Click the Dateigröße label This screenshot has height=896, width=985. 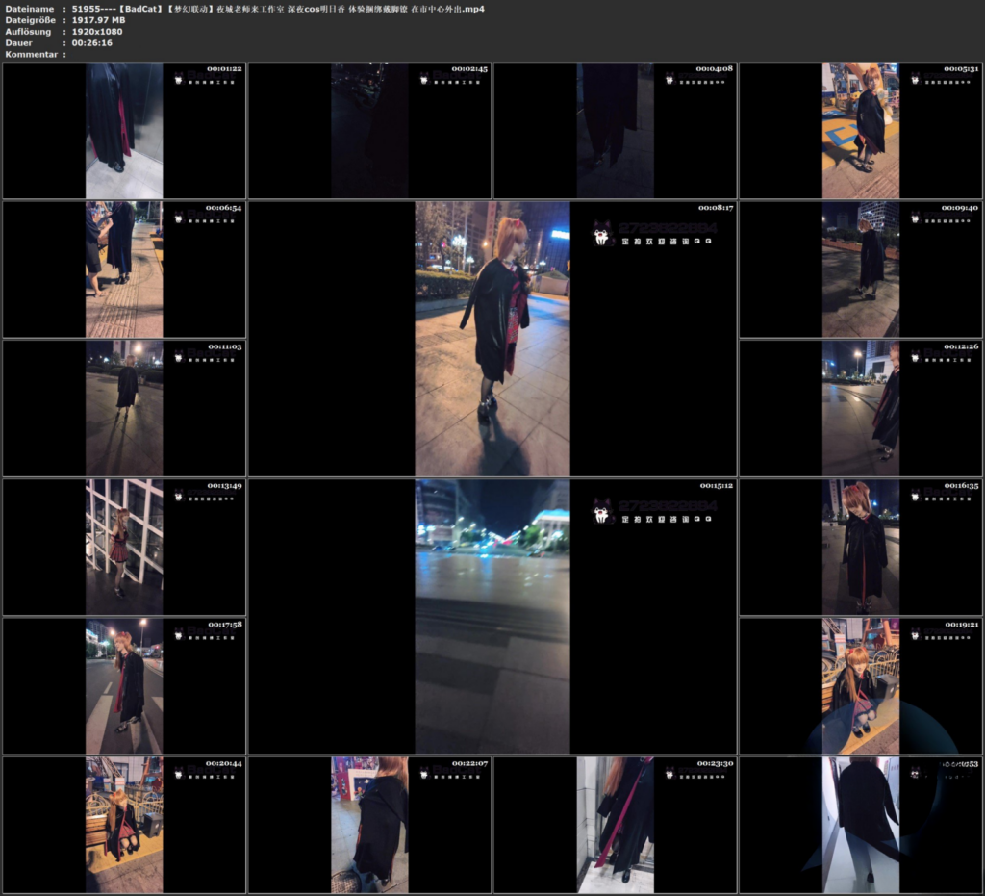tap(30, 20)
